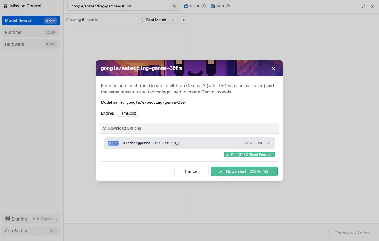Click the llama.cpp engine tag
Viewport: 379px width, 241px height.
[x=128, y=113]
